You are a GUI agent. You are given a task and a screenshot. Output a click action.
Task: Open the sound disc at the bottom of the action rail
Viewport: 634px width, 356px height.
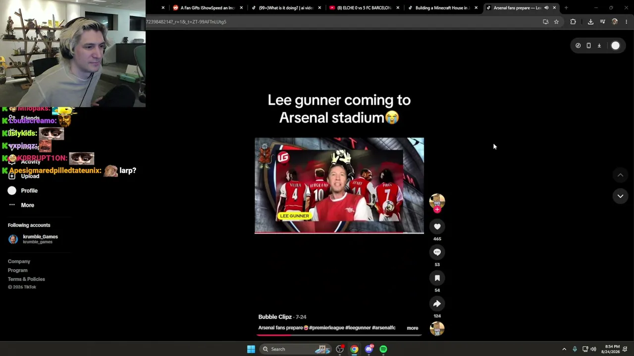pyautogui.click(x=437, y=329)
